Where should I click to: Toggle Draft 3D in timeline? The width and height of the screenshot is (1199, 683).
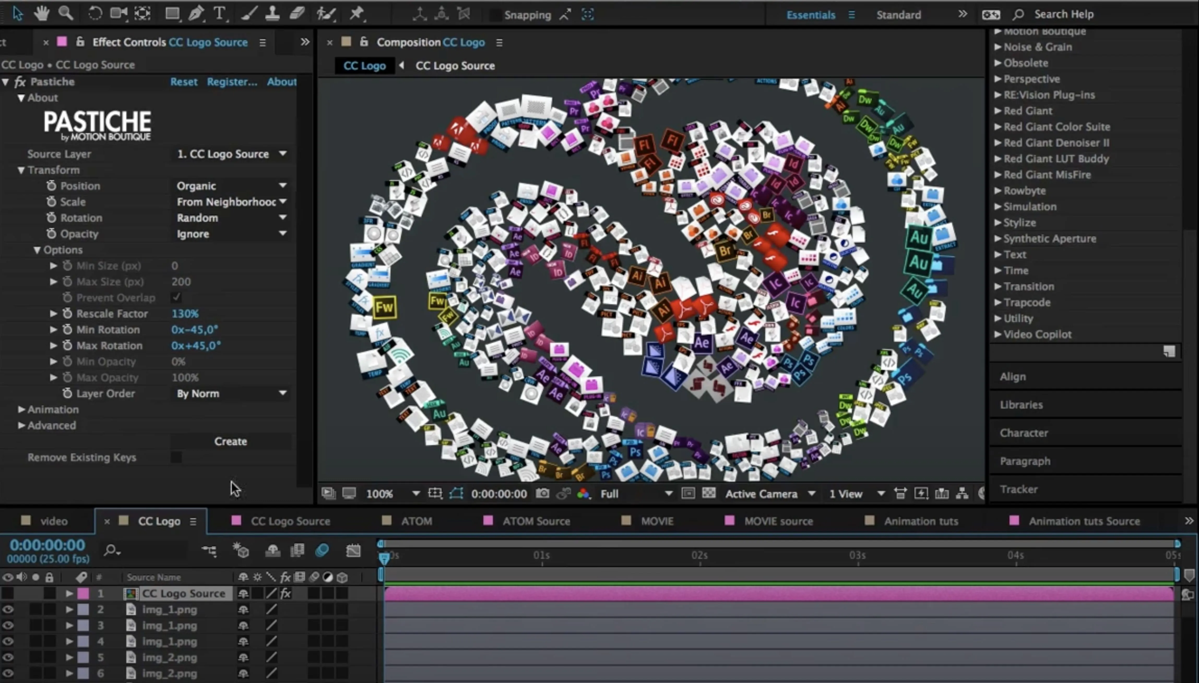[241, 550]
